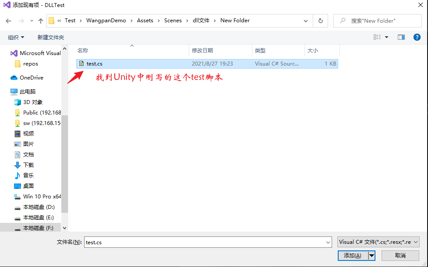
Task: Open the Visual C# file type filter
Action: (378, 242)
